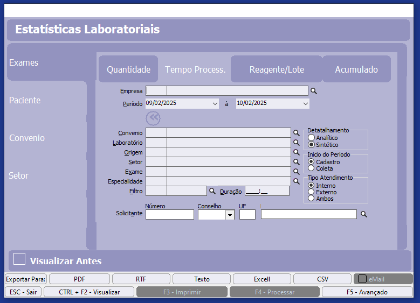The width and height of the screenshot is (420, 303).
Task: Click the Empresa search magnifier icon
Action: point(314,91)
